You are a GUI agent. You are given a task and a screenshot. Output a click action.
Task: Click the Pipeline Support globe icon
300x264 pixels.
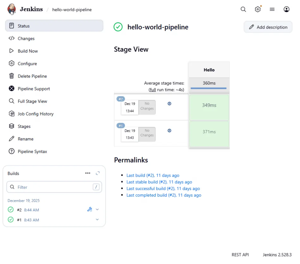click(x=11, y=89)
